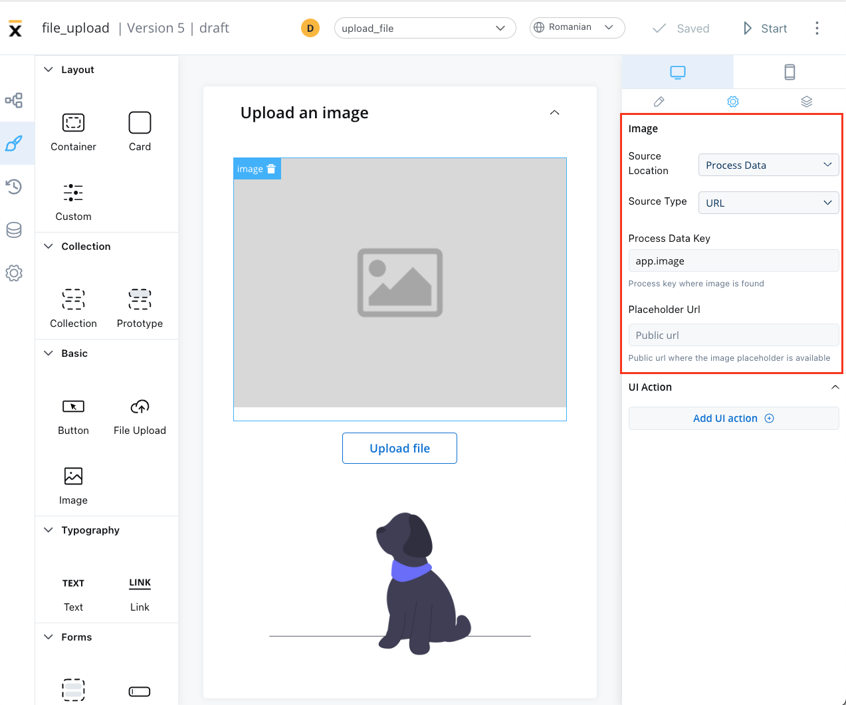Open the Source Type dropdown
846x705 pixels.
pos(768,203)
